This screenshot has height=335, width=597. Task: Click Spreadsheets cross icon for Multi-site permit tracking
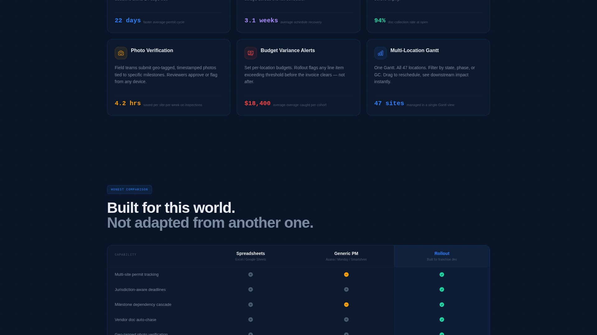click(251, 275)
